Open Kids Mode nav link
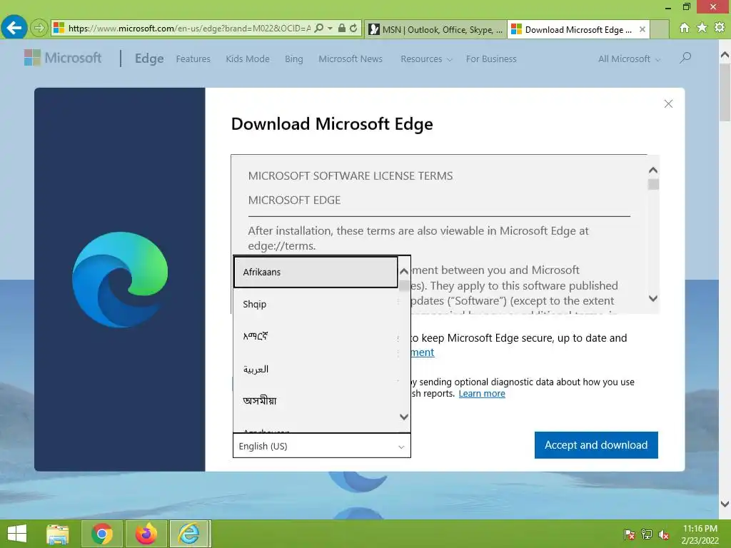 click(x=248, y=59)
